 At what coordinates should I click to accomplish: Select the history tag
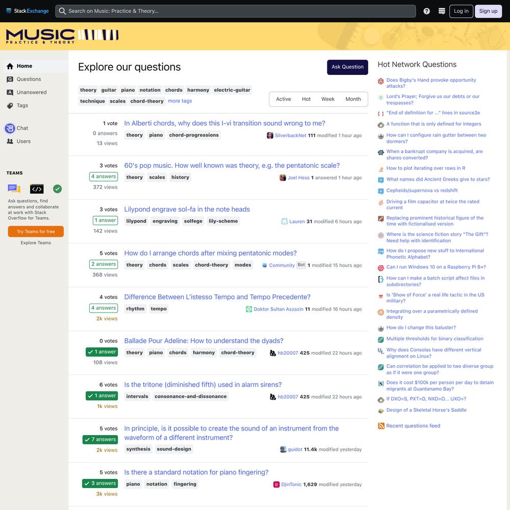click(180, 177)
